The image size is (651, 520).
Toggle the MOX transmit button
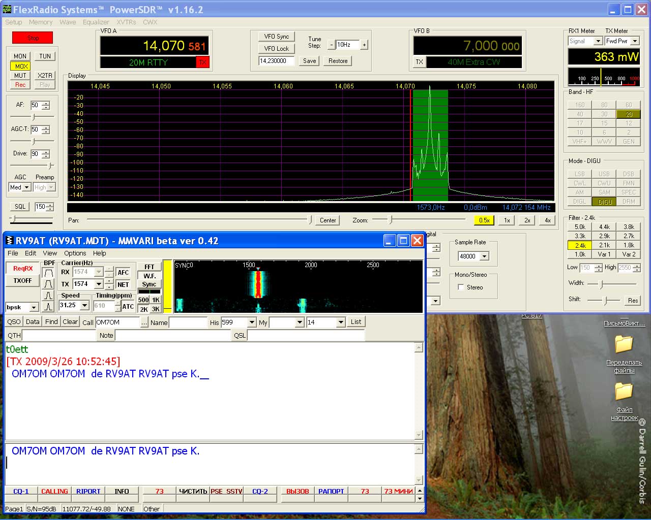(21, 66)
